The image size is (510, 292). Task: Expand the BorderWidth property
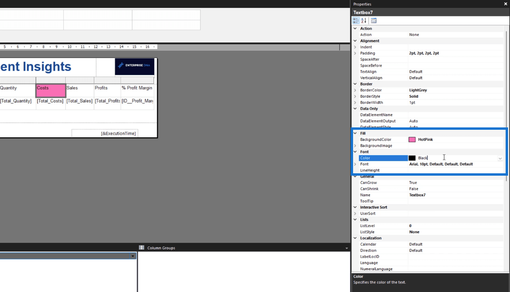(x=355, y=102)
